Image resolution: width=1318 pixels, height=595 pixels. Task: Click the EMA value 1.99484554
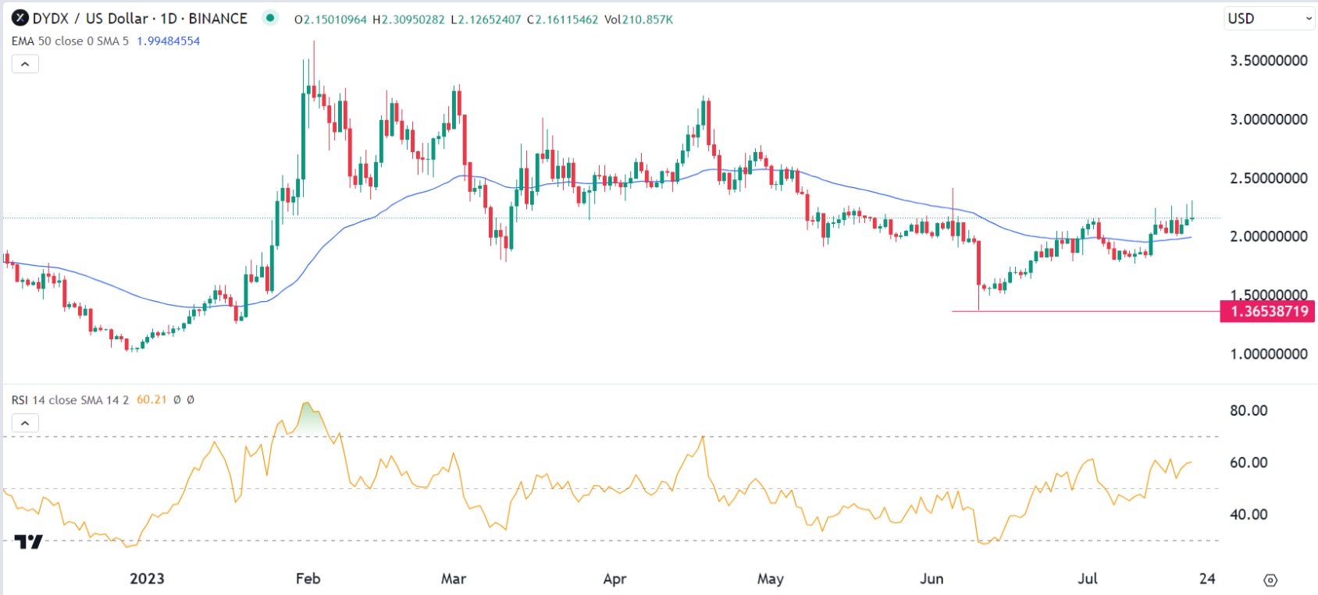pos(169,41)
